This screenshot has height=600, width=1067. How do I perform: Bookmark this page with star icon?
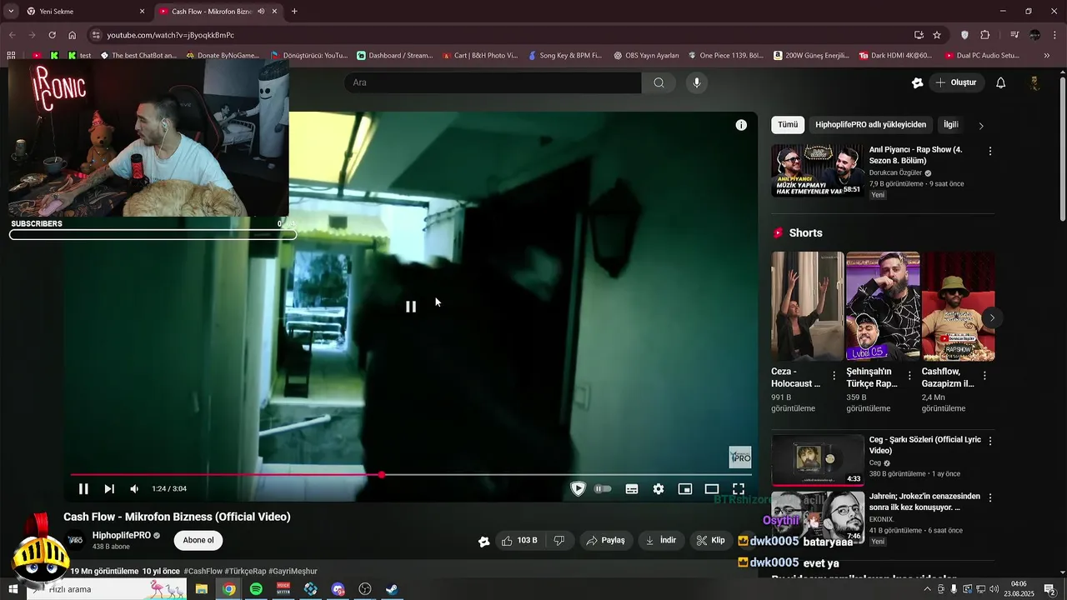pos(937,35)
